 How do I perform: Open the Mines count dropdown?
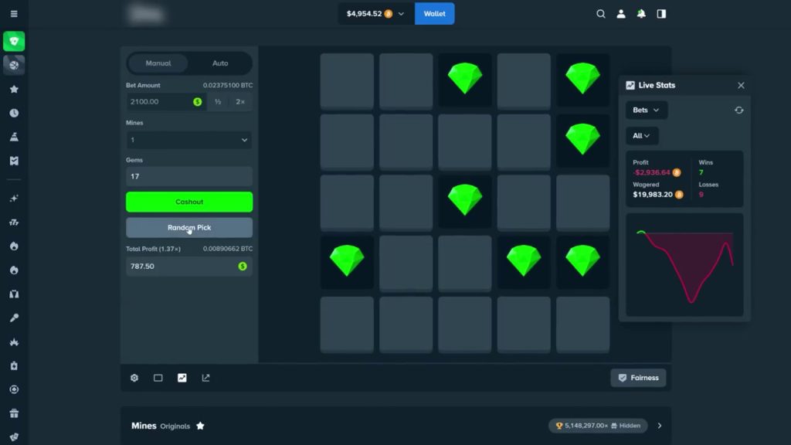[189, 140]
